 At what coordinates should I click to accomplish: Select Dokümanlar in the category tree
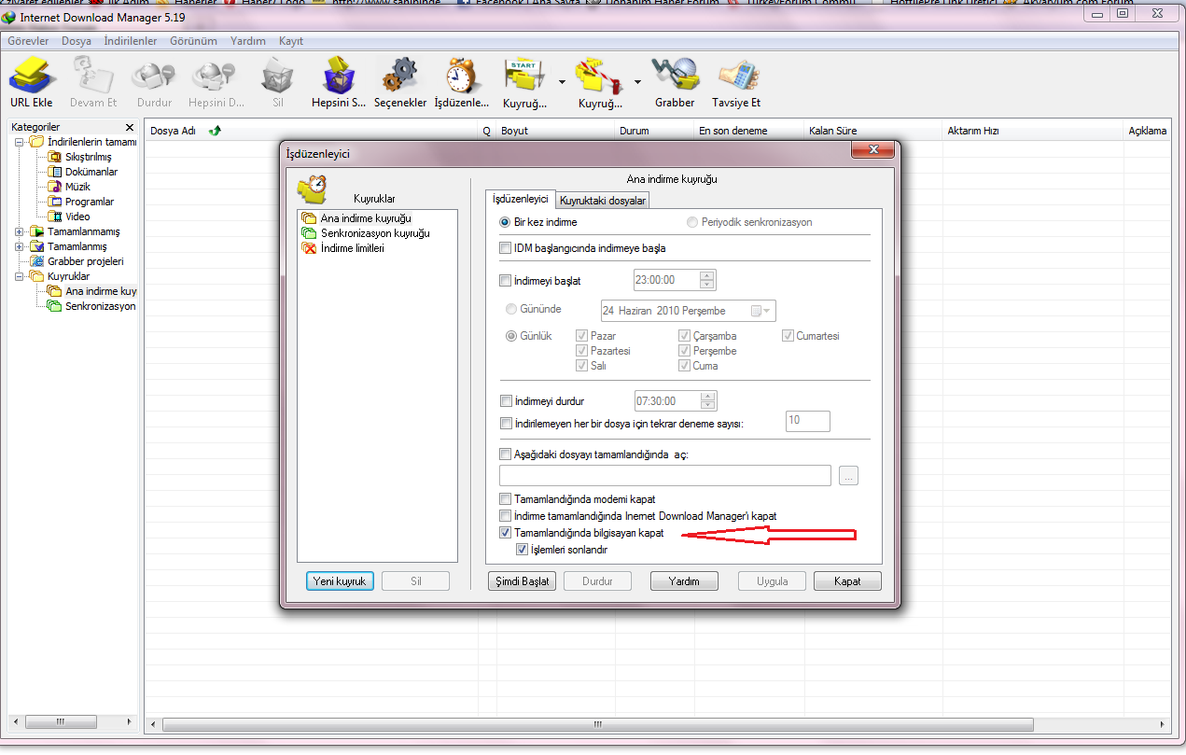point(91,172)
